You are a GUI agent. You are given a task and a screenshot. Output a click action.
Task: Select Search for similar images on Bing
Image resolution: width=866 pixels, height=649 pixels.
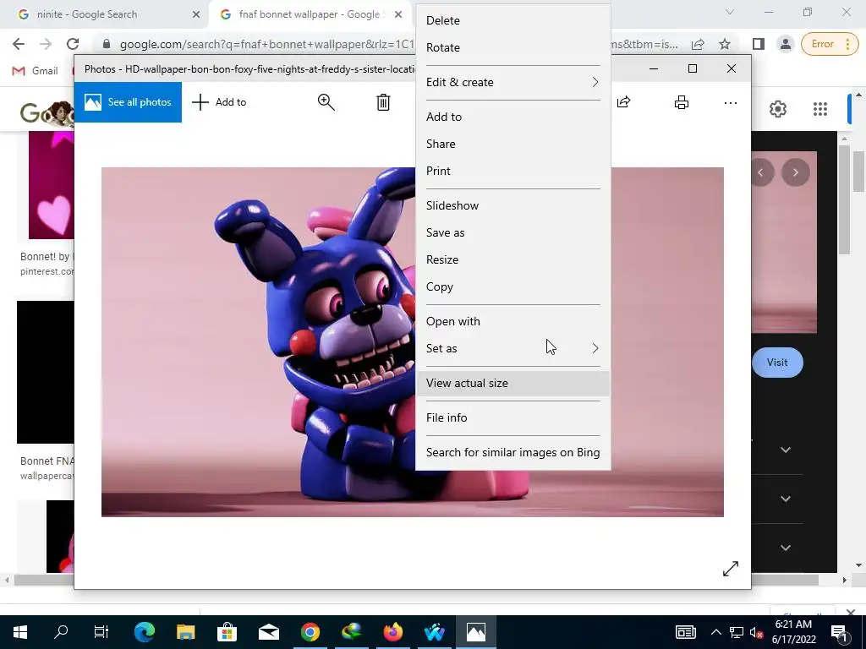(513, 453)
